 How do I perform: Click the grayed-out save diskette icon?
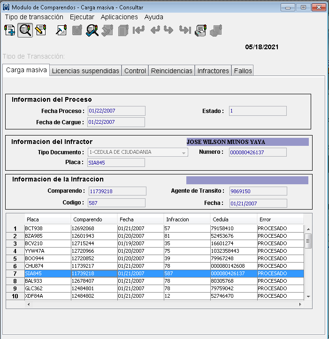[77, 31]
